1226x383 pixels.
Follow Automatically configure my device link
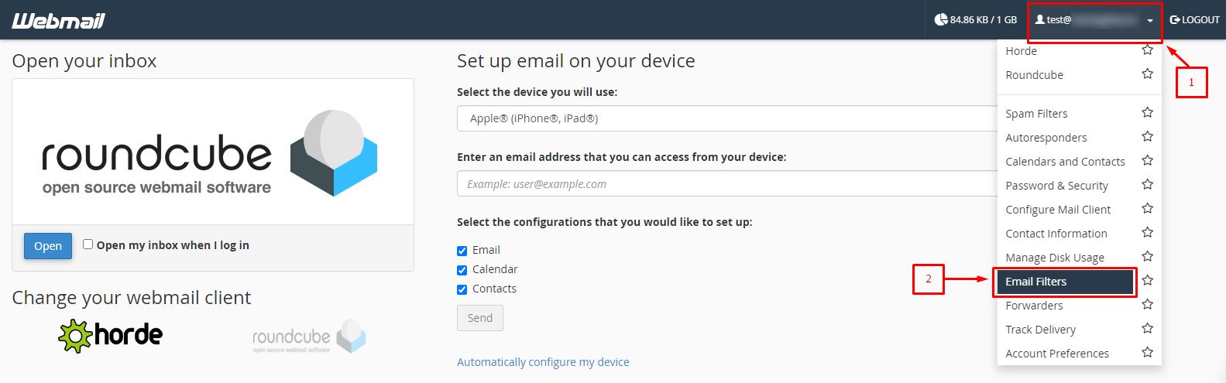tap(543, 362)
